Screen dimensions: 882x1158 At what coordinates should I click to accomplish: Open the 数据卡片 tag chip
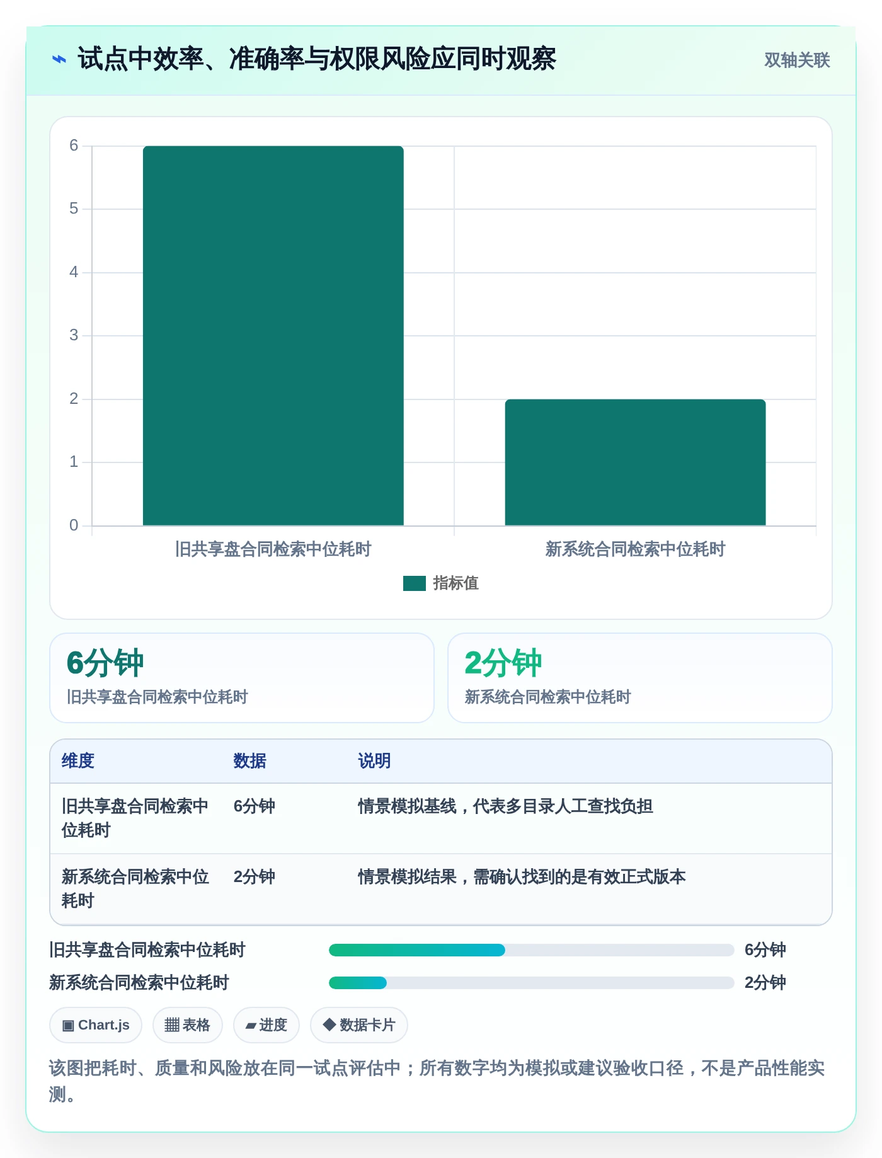point(359,1025)
